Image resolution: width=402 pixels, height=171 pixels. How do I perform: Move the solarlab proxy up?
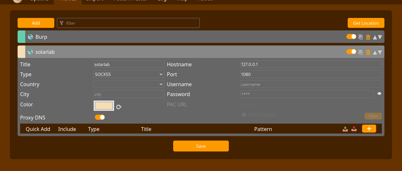coord(375,52)
